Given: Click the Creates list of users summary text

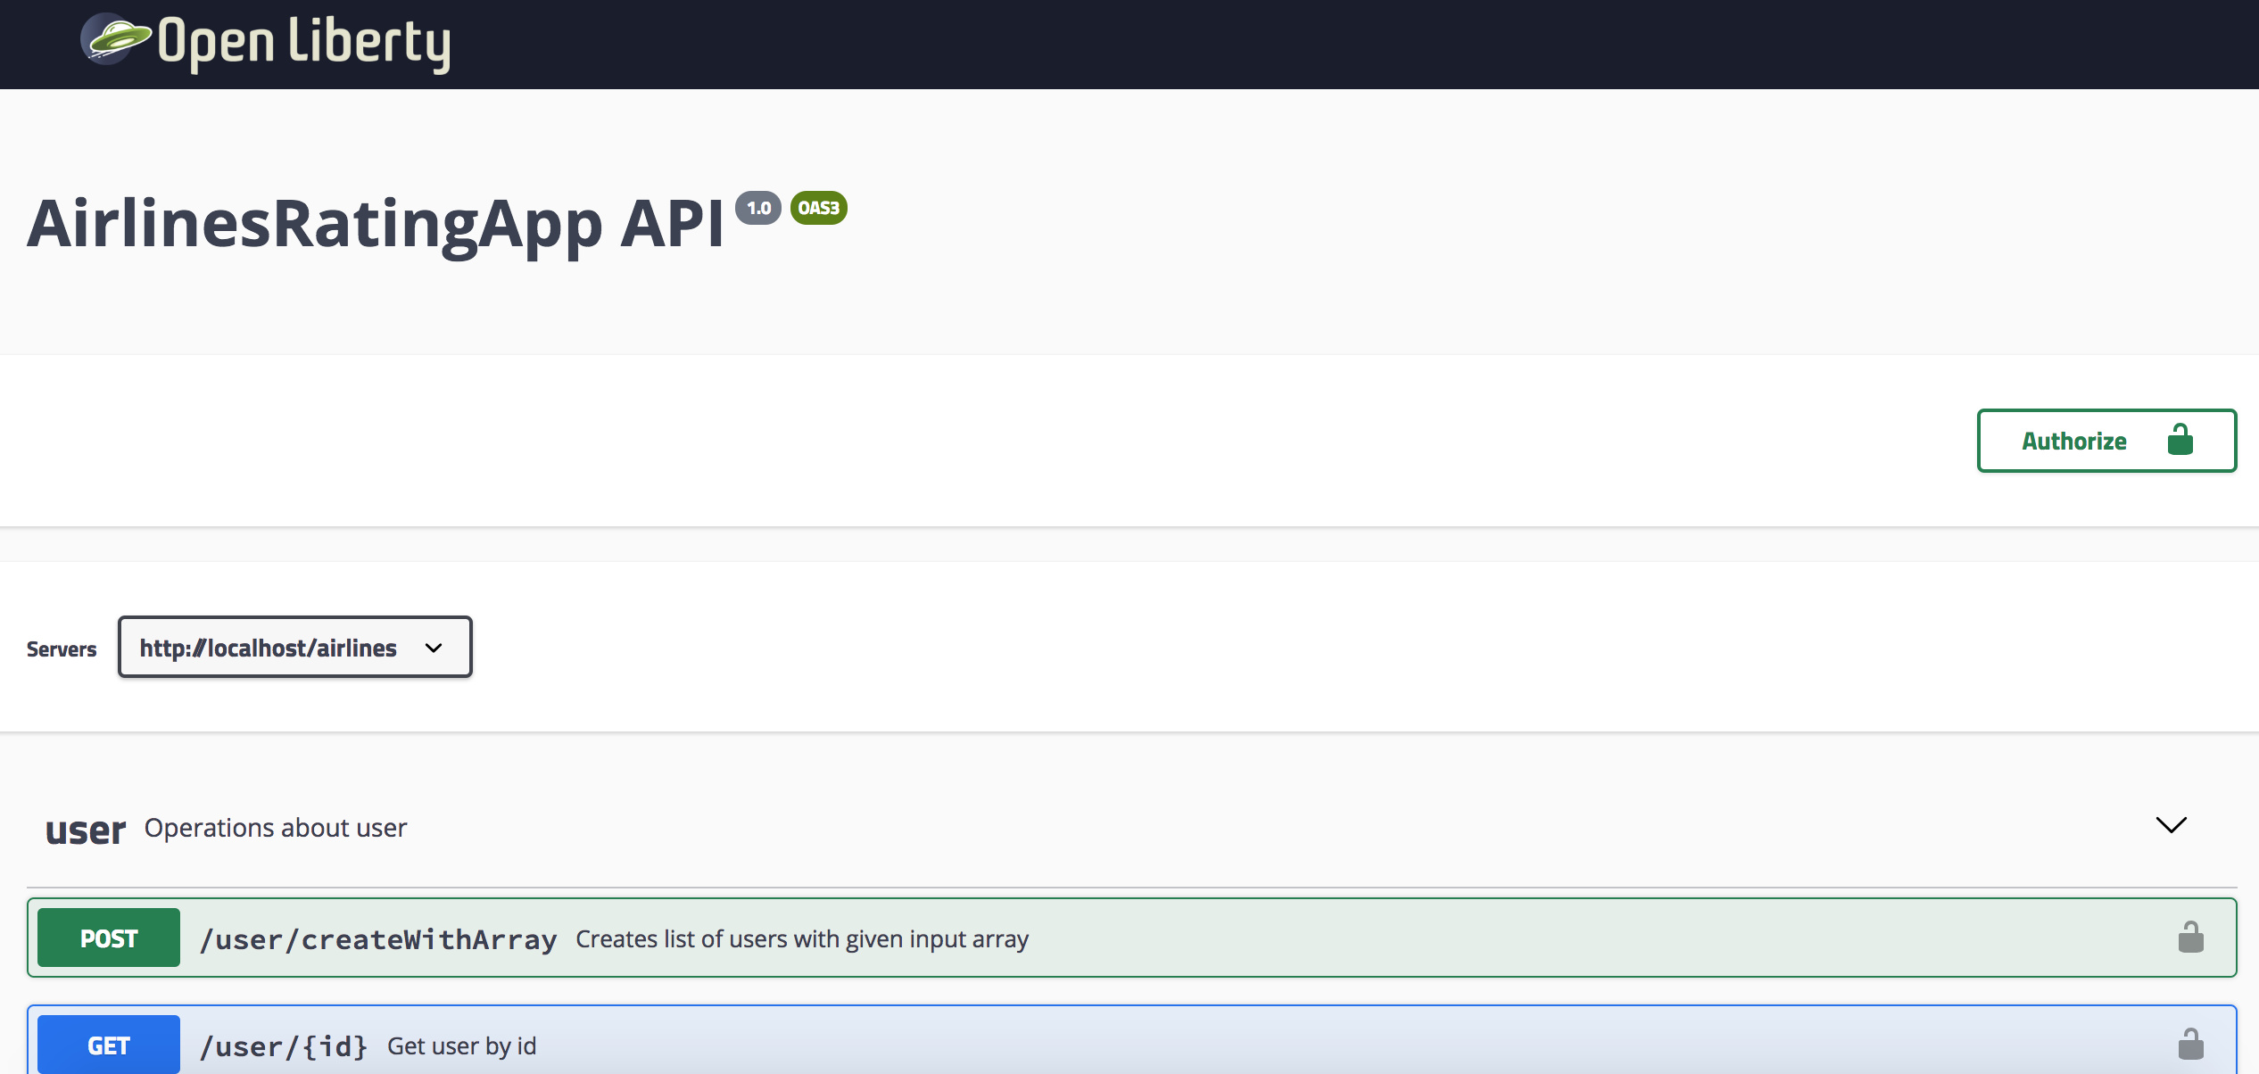Looking at the screenshot, I should tap(801, 939).
